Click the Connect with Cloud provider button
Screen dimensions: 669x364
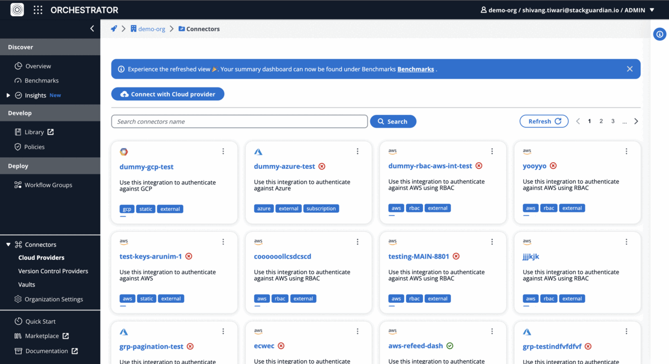pos(167,94)
